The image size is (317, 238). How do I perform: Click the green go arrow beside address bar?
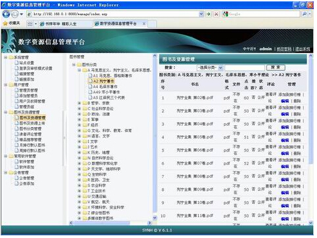coord(209,14)
